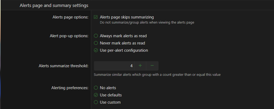The width and height of the screenshot is (274, 109).
Task: Click the Alerts summarize threshold label
Action: (63, 66)
